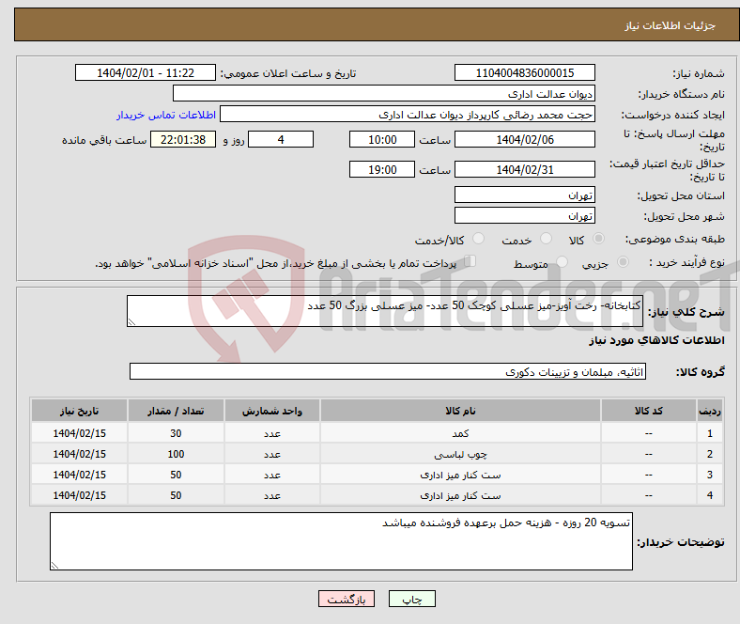Click ست کنار میز اداری in row 4
This screenshot has width=740, height=624.
tap(460, 495)
